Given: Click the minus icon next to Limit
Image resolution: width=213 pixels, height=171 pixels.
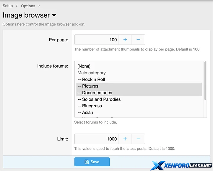Looking at the screenshot, I should (x=138, y=139).
